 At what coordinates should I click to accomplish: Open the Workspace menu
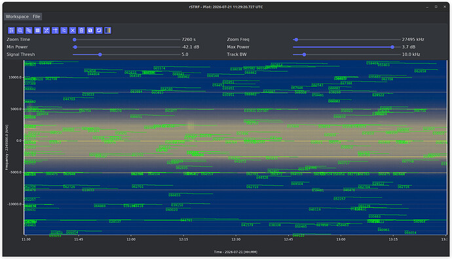tap(17, 17)
